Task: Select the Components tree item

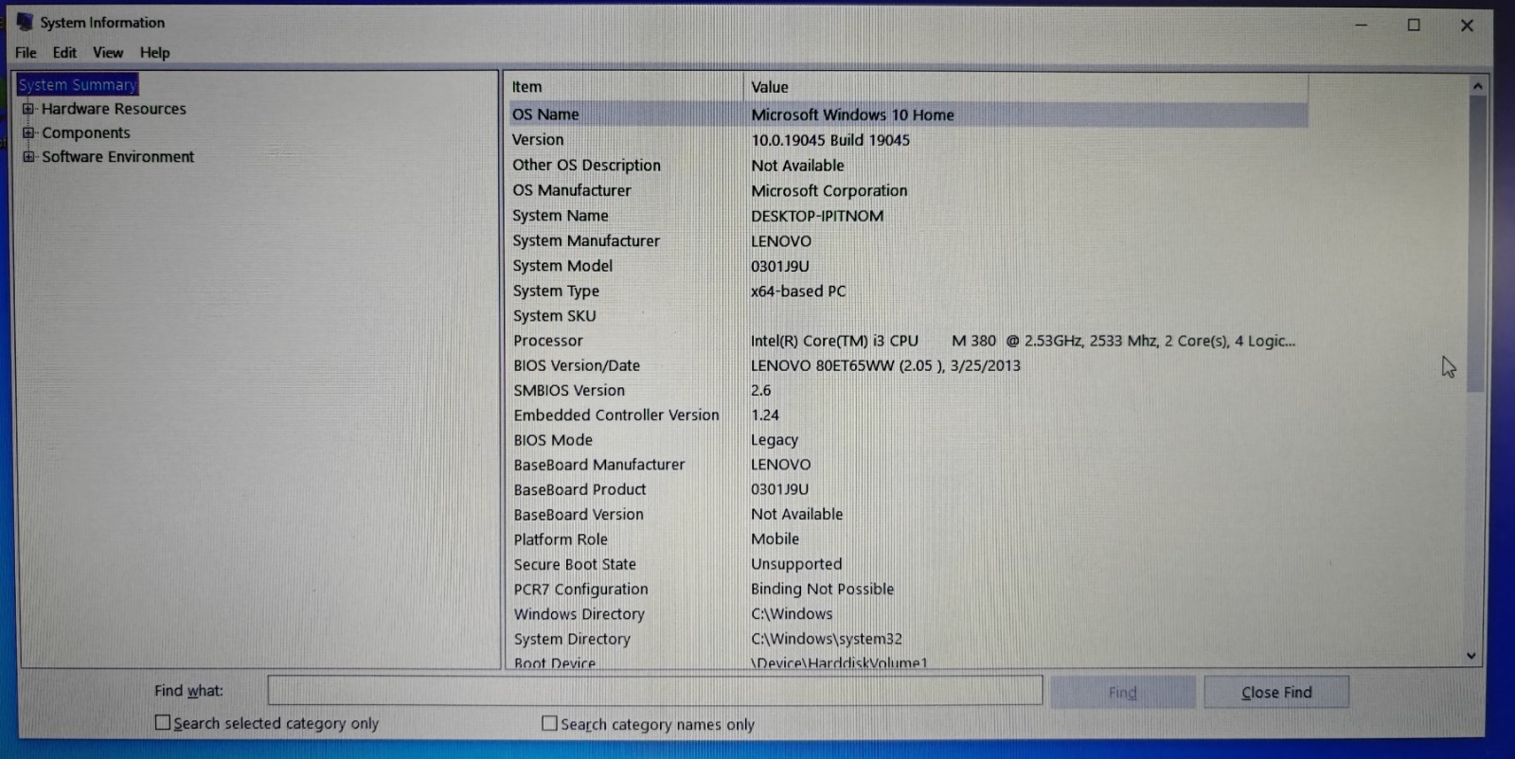Action: [x=86, y=132]
